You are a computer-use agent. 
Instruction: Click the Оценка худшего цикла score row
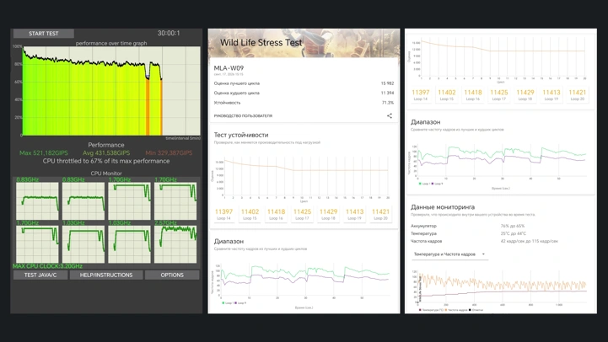coord(304,93)
